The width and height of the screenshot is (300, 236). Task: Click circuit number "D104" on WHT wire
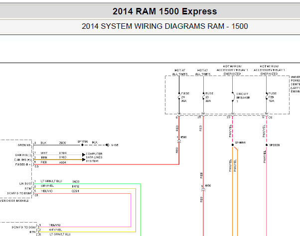(63, 153)
